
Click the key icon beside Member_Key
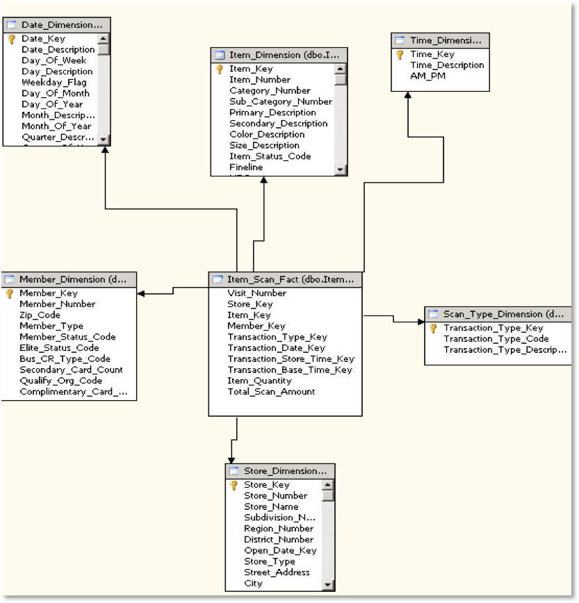pyautogui.click(x=10, y=293)
